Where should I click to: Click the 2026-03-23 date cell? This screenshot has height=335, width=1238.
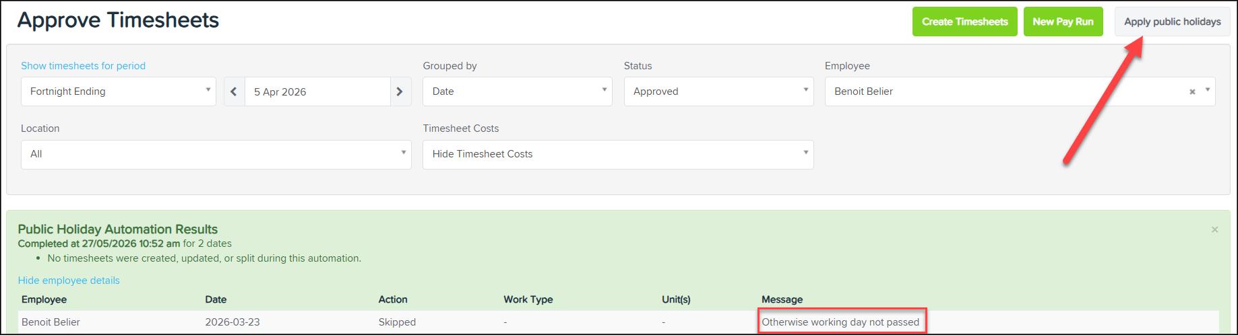[233, 322]
